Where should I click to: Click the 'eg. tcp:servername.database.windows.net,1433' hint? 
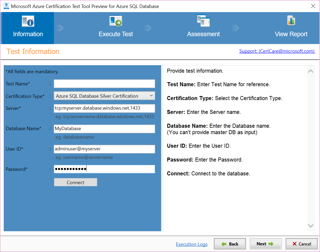point(105,117)
